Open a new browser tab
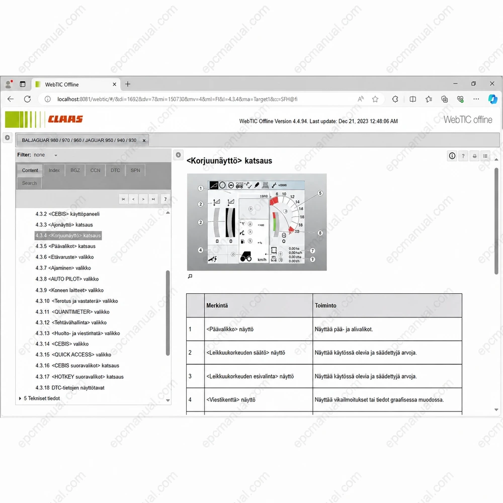 pyautogui.click(x=128, y=84)
